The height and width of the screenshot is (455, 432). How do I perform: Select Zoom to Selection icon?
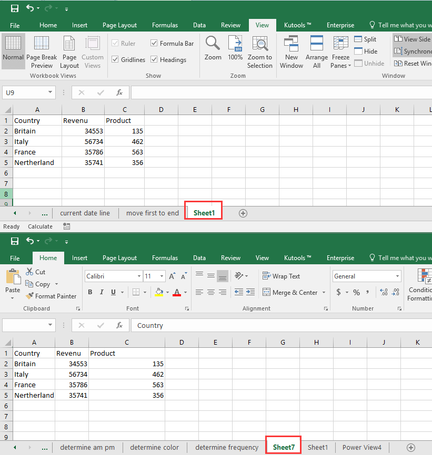pyautogui.click(x=259, y=44)
